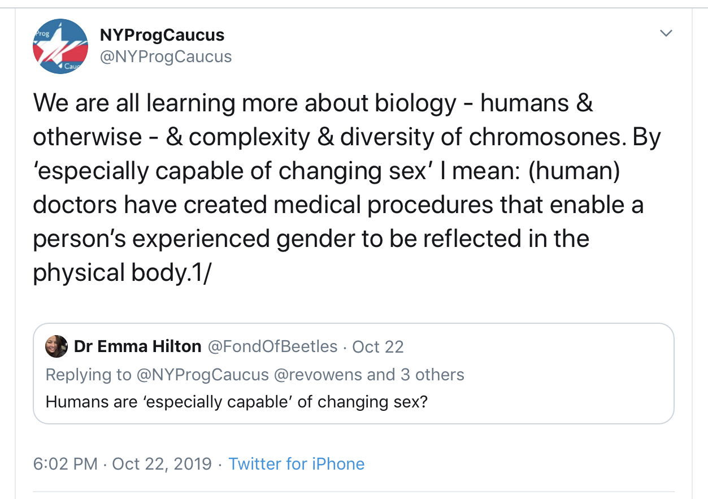The image size is (708, 499).
Task: Click the Oct 22 date in quoted tweet
Action: (x=378, y=346)
